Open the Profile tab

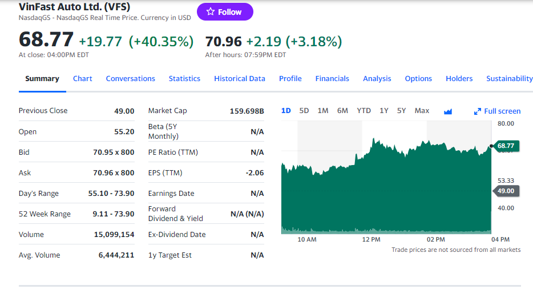pyautogui.click(x=290, y=79)
